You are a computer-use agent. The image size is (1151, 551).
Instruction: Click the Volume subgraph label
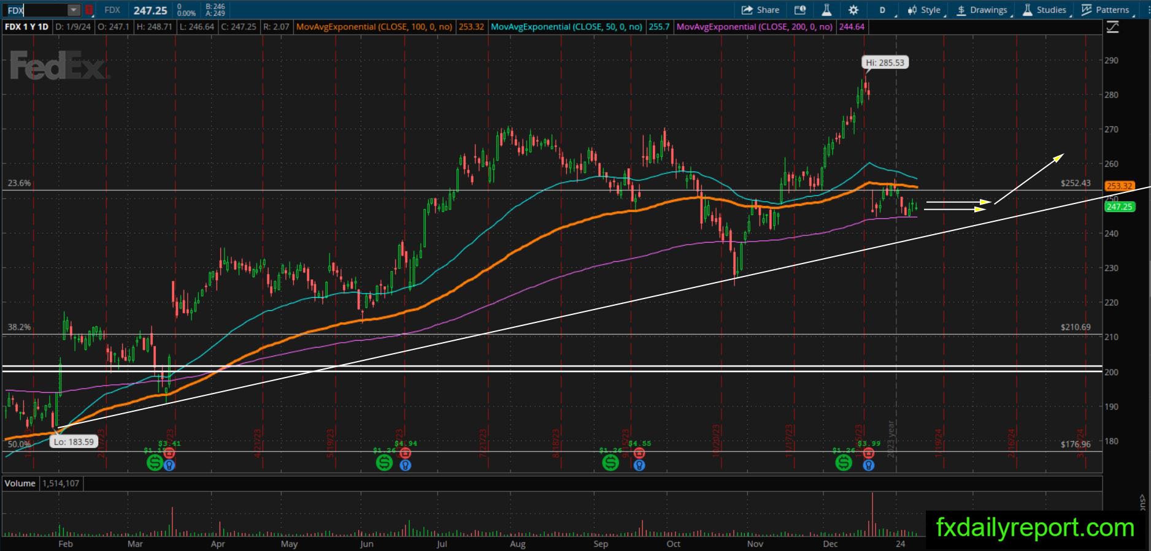(20, 483)
